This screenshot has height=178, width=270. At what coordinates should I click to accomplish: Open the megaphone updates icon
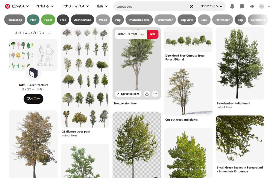tap(252, 6)
